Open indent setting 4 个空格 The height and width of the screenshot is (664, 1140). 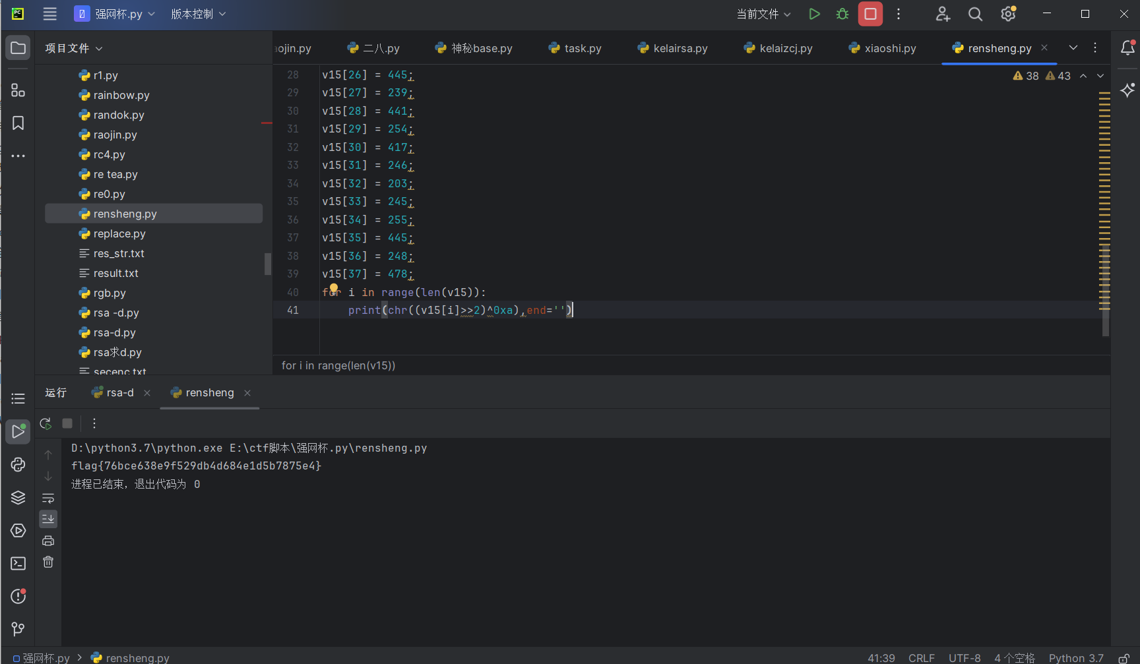pyautogui.click(x=1015, y=658)
